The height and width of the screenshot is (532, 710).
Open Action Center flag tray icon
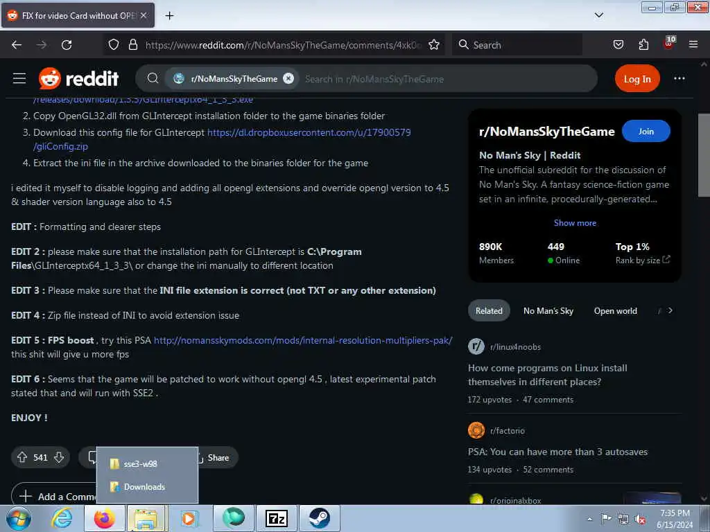[606, 518]
